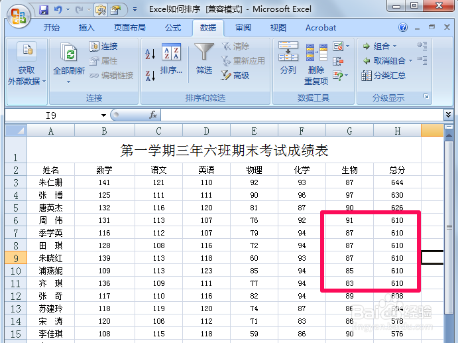Expand the data validation dropdown arrow
Screen dimensions: 458x343
tap(347, 46)
